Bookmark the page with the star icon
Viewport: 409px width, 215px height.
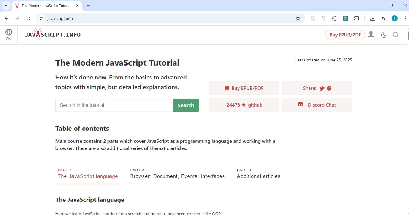click(x=298, y=18)
